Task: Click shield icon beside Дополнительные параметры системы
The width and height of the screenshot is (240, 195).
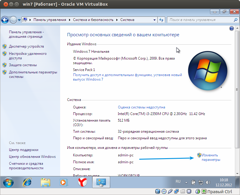Action: pos(4,72)
